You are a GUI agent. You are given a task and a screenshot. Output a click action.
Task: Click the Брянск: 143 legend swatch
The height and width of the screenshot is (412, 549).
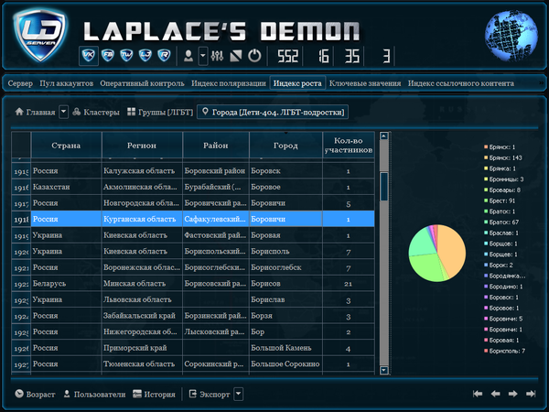tap(486, 157)
